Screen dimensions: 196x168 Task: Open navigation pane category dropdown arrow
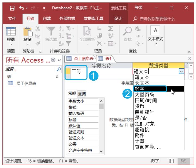coord(53,60)
